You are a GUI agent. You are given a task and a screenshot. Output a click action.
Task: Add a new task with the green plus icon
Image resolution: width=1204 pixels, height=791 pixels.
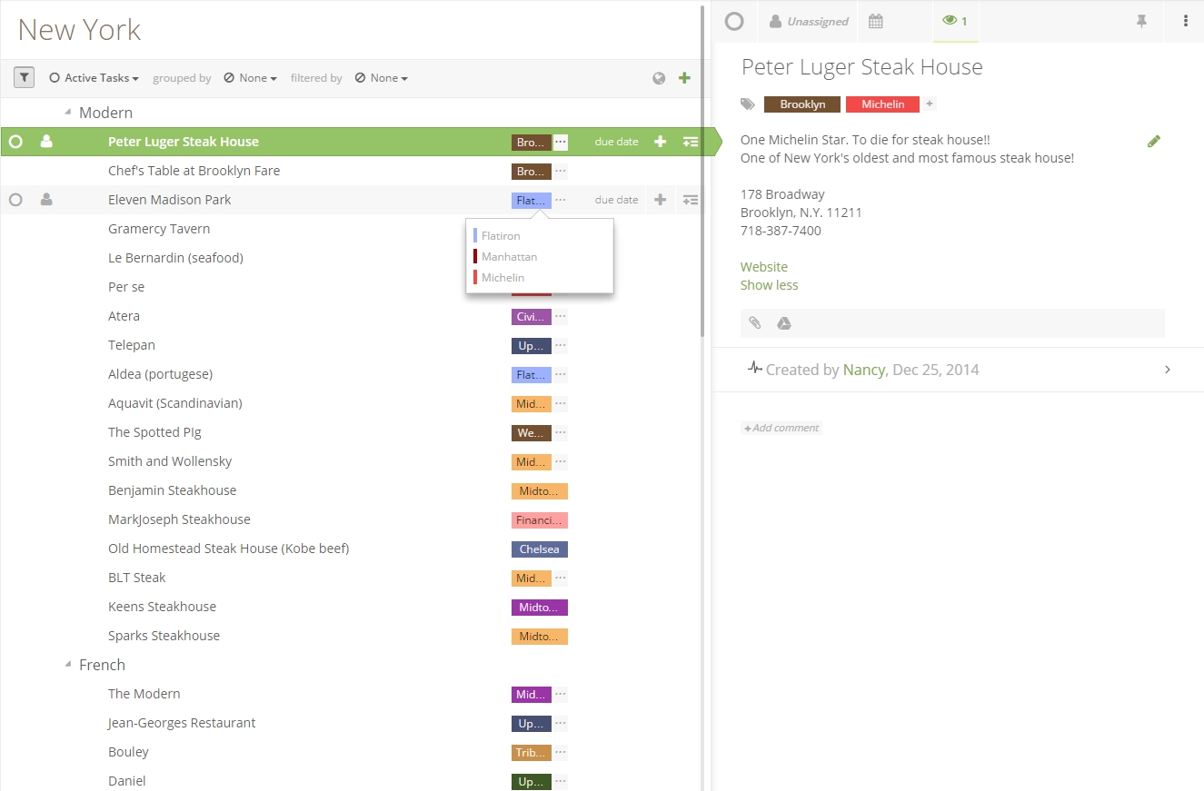[x=684, y=78]
